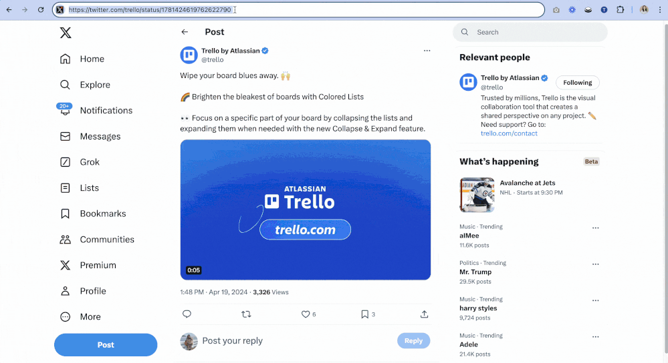Screen dimensions: 668x363
Task: Open the reply comment icon under the post
Action: point(187,314)
